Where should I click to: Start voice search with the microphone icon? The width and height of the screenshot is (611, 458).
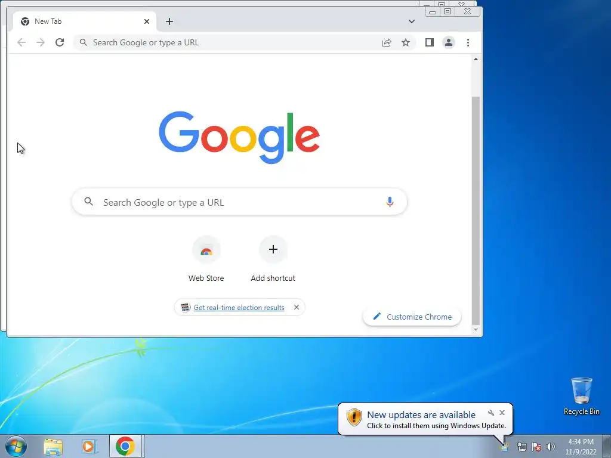tap(390, 202)
